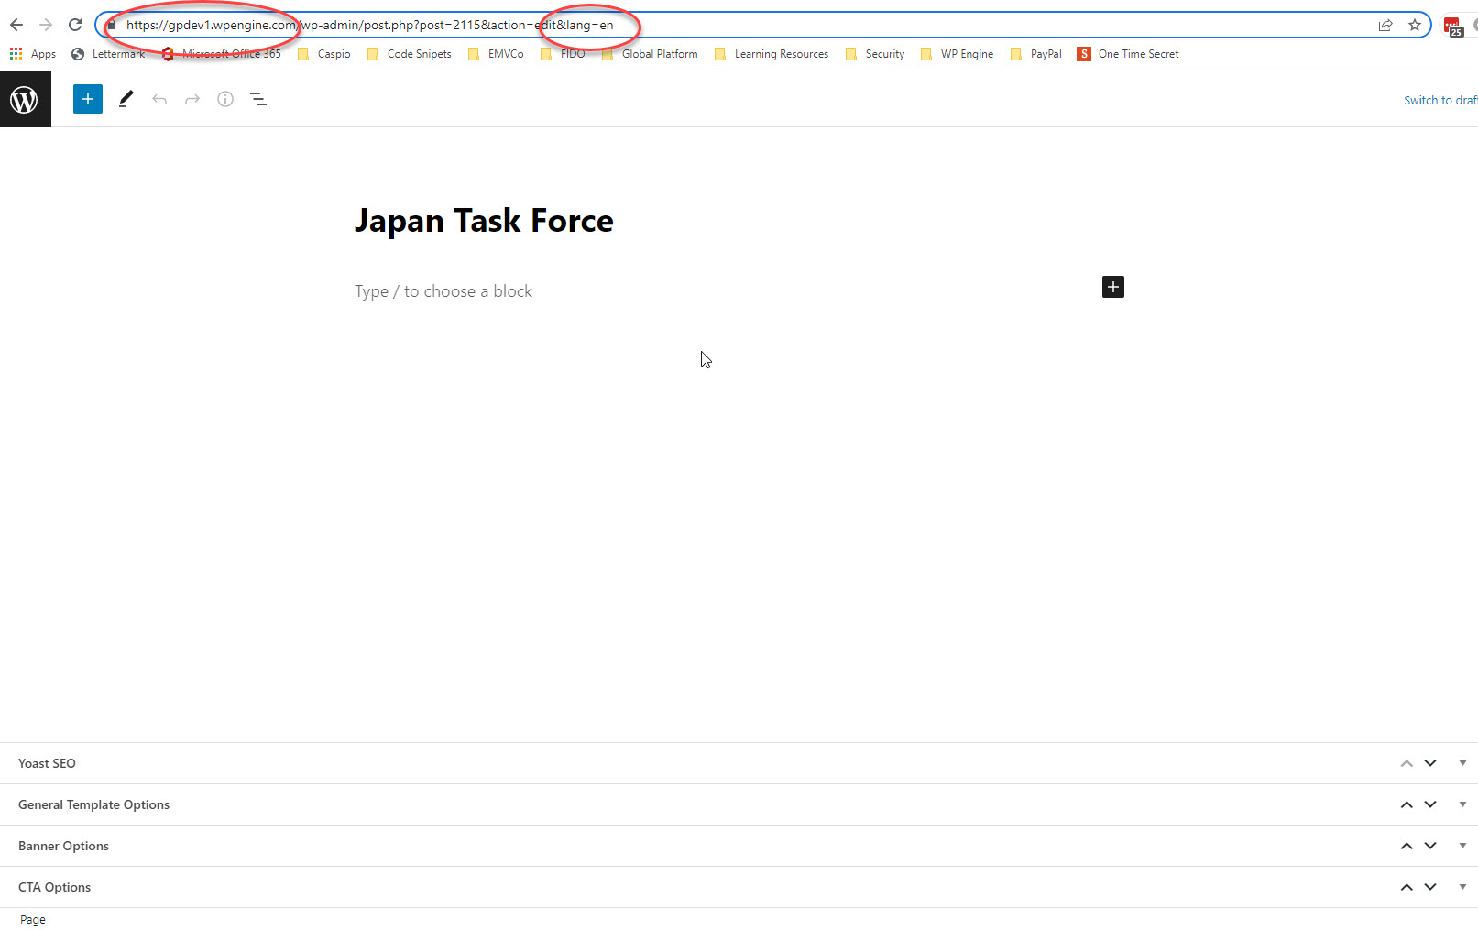Screen dimensions: 1478x930
Task: Open the Caspio bookmarks folder
Action: click(x=324, y=54)
